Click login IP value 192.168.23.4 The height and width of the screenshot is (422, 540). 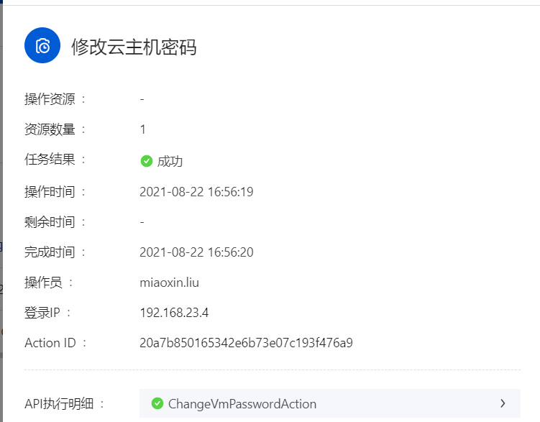pyautogui.click(x=174, y=313)
